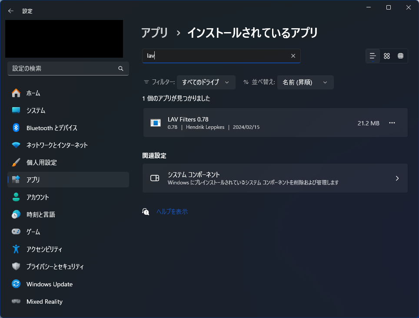Image resolution: width=419 pixels, height=318 pixels.
Task: Switch to list view layout
Action: 373,56
